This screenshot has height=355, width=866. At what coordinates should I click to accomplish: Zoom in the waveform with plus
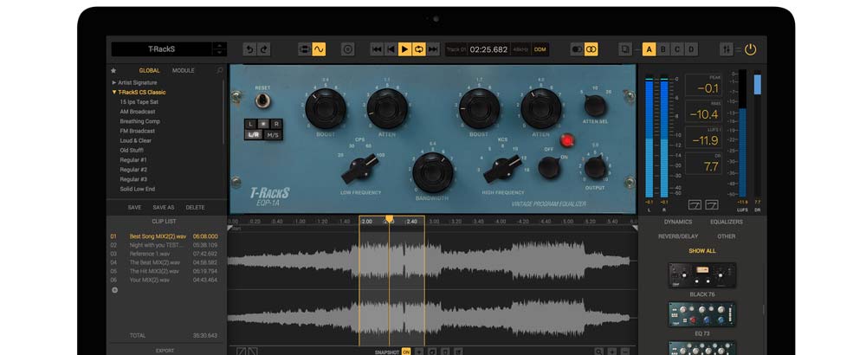[x=612, y=352]
